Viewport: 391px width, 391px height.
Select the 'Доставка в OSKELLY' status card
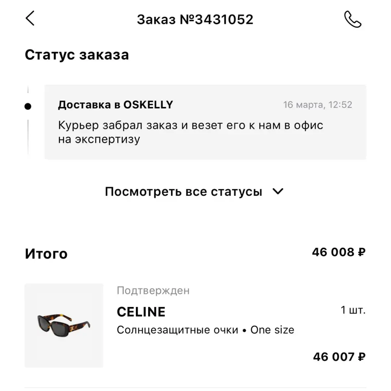pos(205,122)
